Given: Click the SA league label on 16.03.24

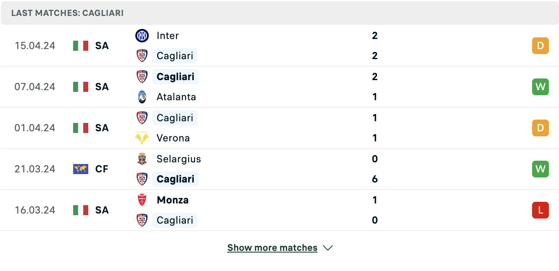Looking at the screenshot, I should tap(102, 210).
